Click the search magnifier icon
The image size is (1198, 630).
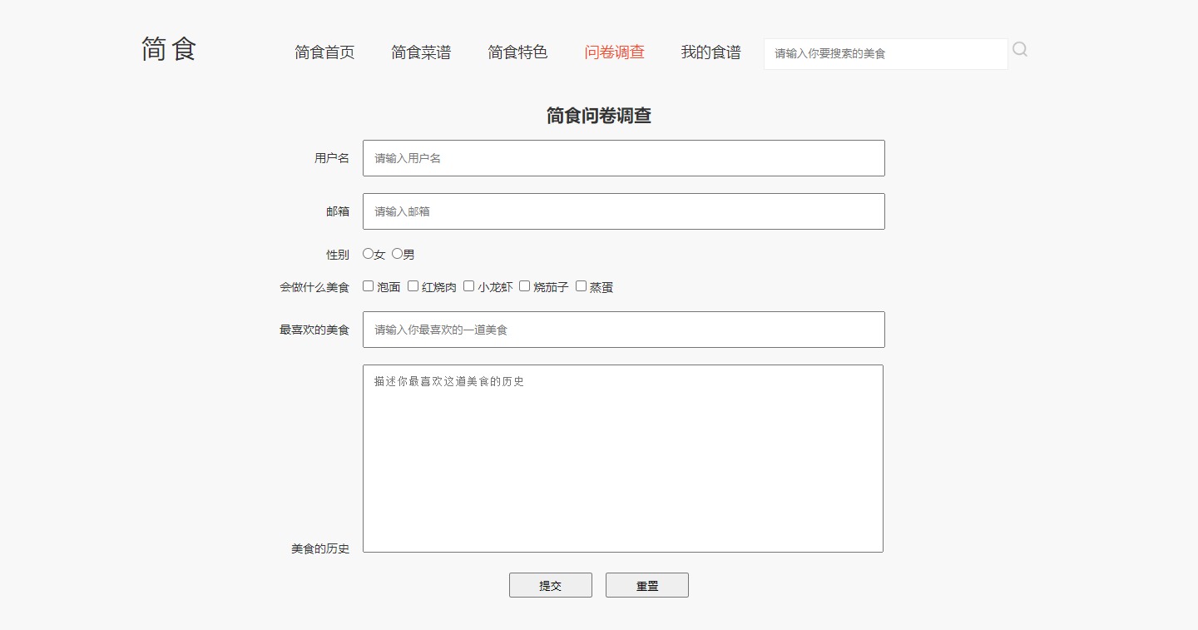(1020, 50)
